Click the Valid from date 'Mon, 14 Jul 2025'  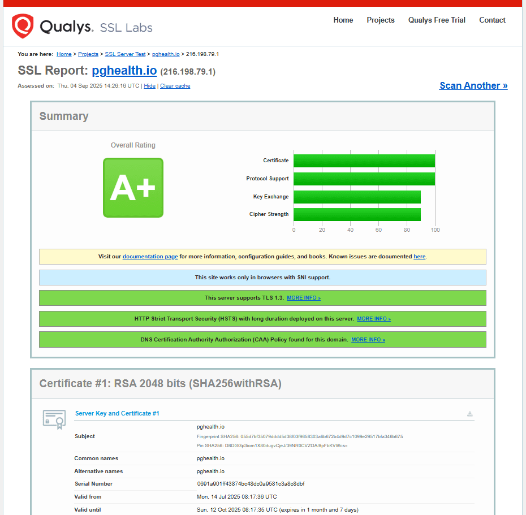pyautogui.click(x=237, y=497)
